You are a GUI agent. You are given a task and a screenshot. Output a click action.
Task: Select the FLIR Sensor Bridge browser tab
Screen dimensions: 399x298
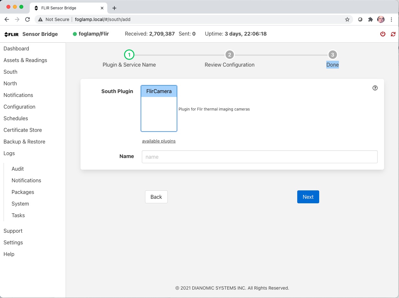coord(69,8)
